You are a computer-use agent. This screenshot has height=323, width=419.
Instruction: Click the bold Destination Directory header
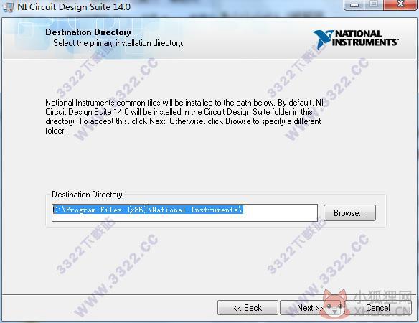(x=88, y=32)
